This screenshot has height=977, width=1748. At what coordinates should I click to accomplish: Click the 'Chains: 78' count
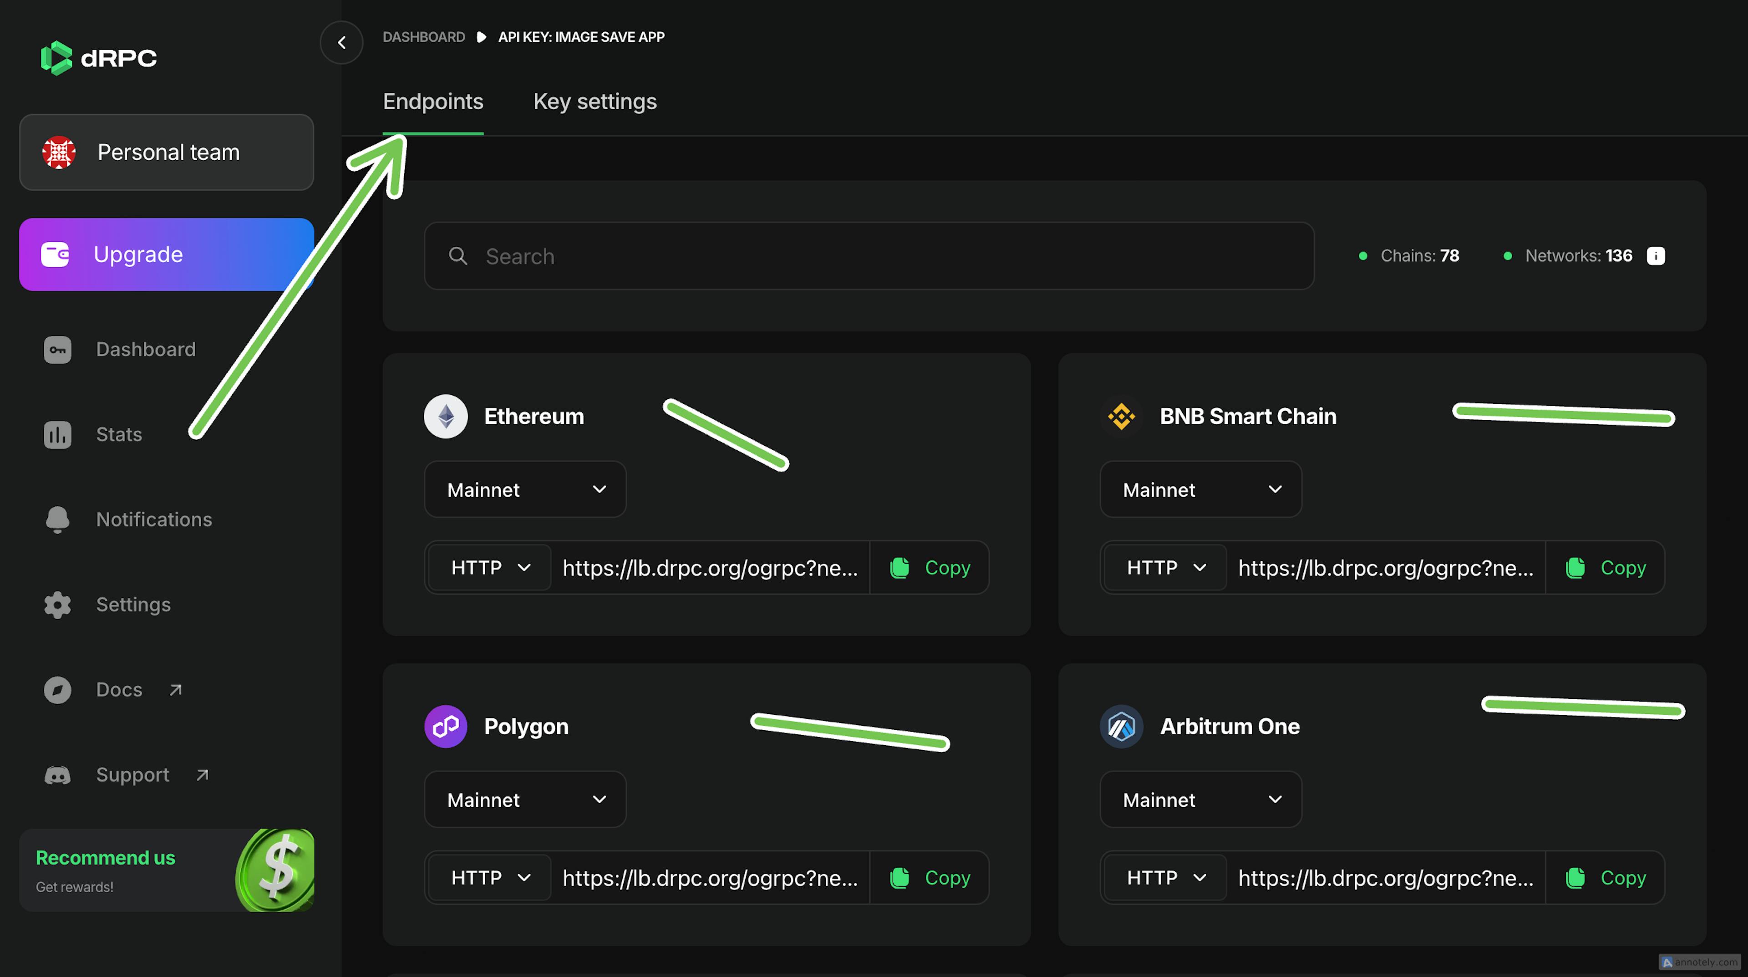[x=1420, y=256]
